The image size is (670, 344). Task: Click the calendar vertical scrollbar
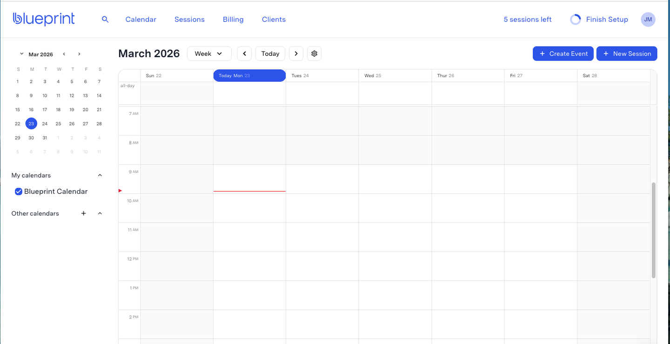pos(653,230)
